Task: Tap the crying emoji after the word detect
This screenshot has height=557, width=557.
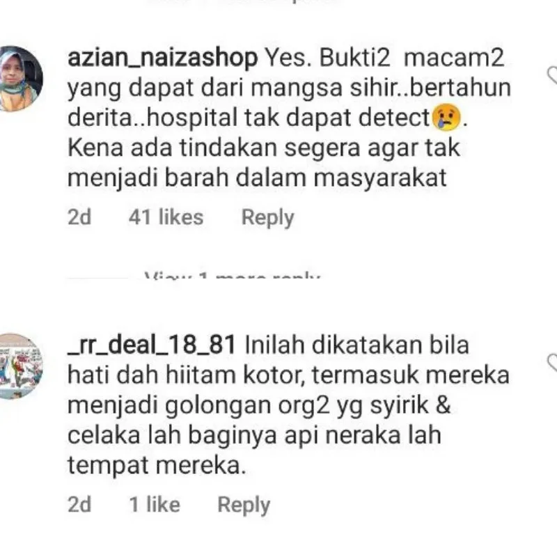Action: (x=446, y=118)
